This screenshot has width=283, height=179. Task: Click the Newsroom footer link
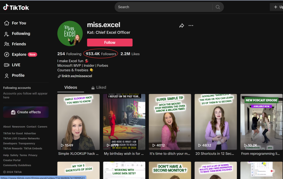[x=19, y=127]
